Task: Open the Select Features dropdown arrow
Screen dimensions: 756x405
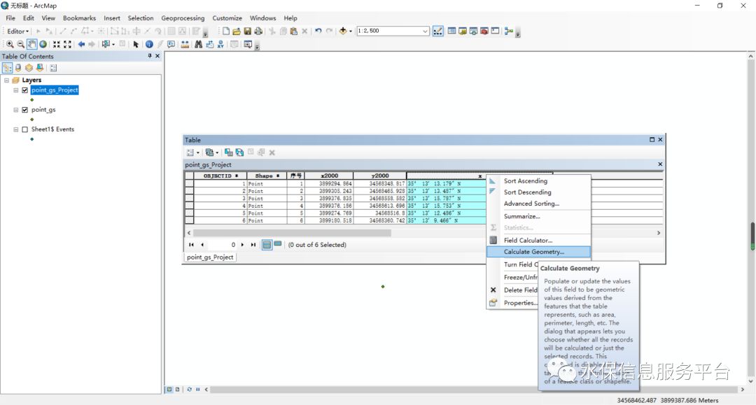Action: 113,44
